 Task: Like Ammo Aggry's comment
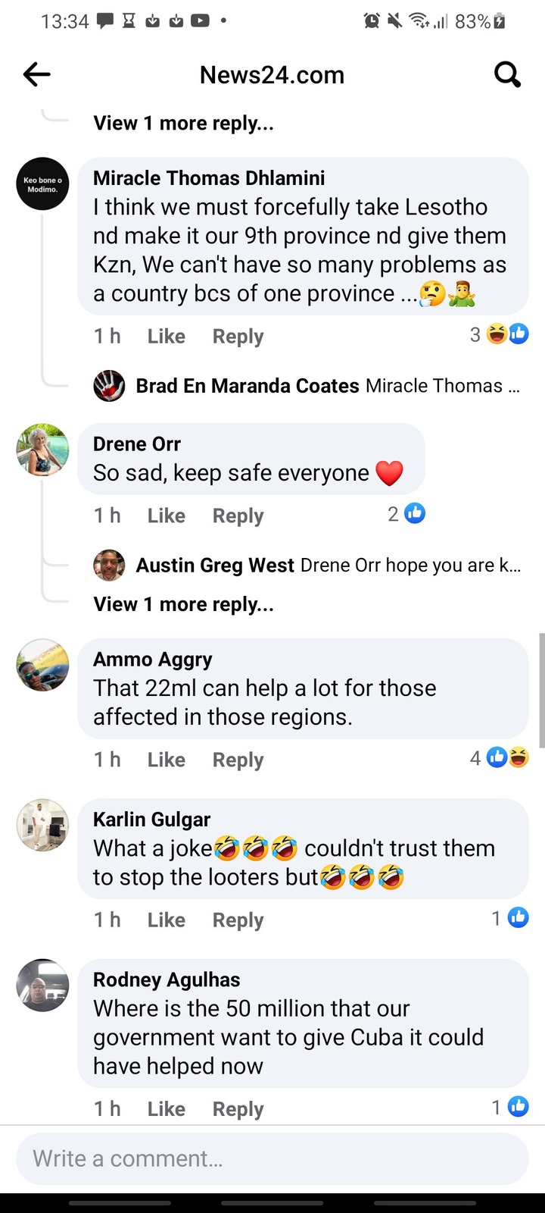(x=167, y=760)
